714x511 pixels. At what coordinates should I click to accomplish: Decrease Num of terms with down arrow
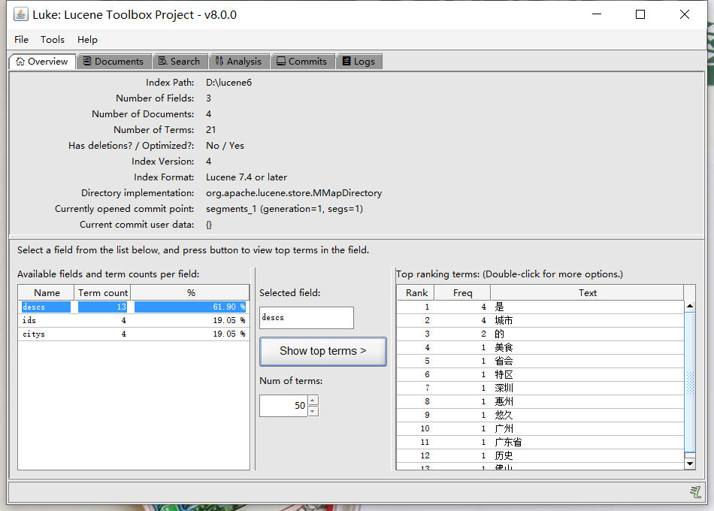(313, 411)
